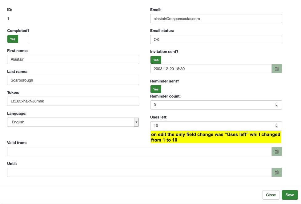
Task: Open calendar picker for Invitation sent date
Action: click(x=277, y=69)
